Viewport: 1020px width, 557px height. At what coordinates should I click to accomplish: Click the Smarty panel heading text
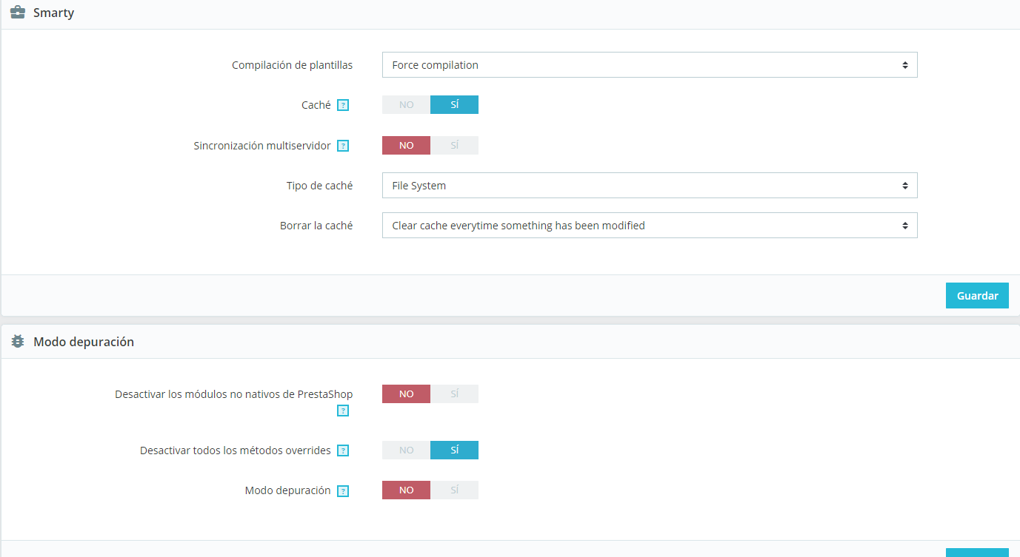53,13
